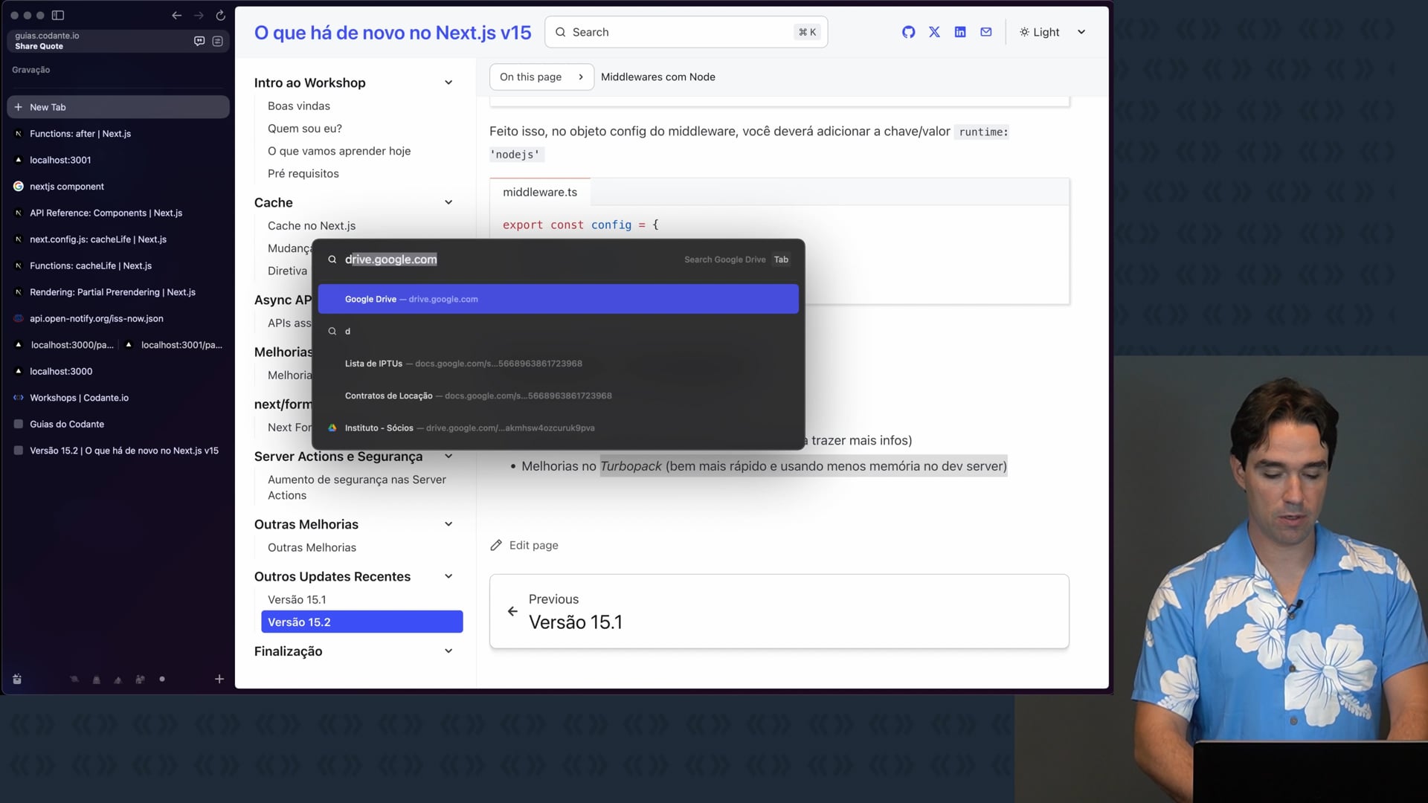Switch to the Workshops | Codante.io tab
The height and width of the screenshot is (803, 1428).
(79, 398)
